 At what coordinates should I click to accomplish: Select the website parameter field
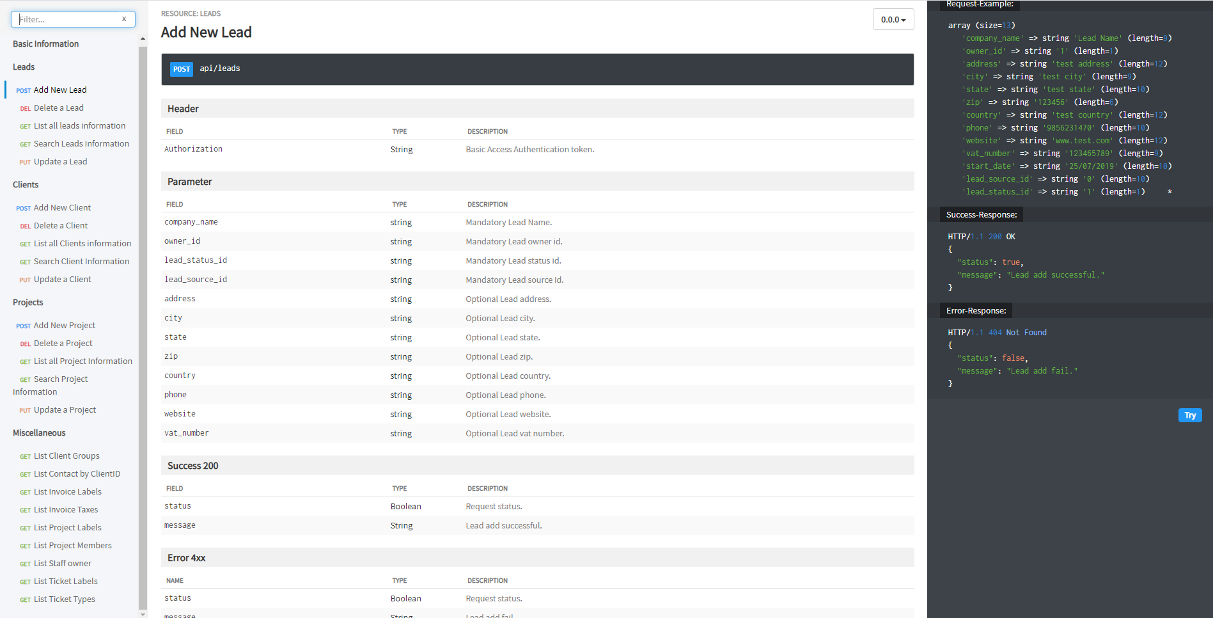pyautogui.click(x=180, y=414)
